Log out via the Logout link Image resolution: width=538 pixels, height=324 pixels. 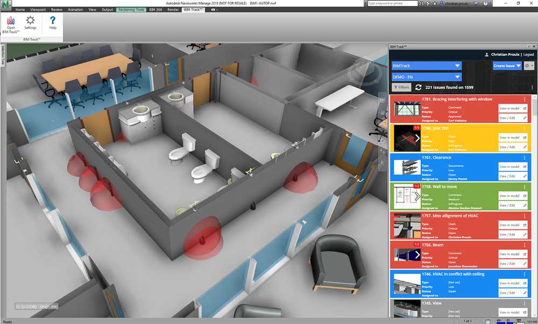point(529,54)
